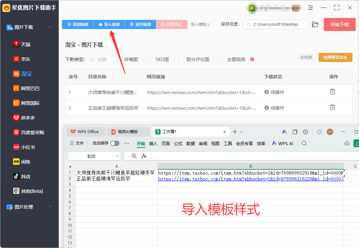359x248 pixels.
Task: Check the SKU图 option
Action: click(150, 59)
